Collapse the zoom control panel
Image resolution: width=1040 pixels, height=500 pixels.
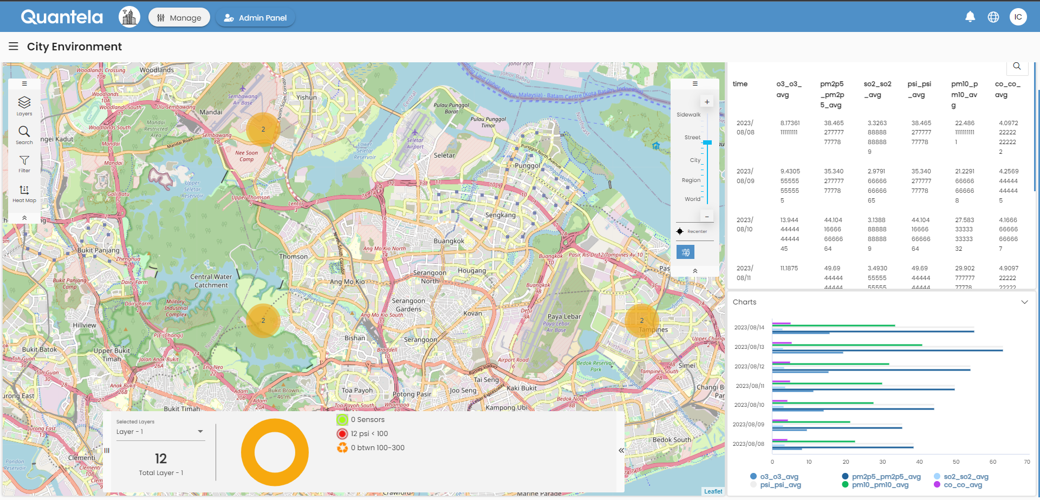695,271
